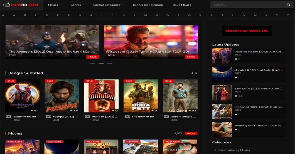Viewport: 295px width, 154px height.
Task: Open the Movies dropdown menu
Action: (x=54, y=5)
